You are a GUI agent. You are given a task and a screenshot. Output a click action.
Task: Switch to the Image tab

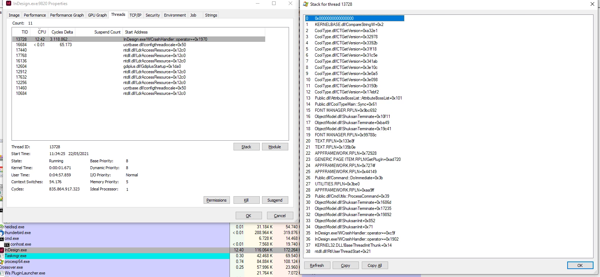coord(14,15)
